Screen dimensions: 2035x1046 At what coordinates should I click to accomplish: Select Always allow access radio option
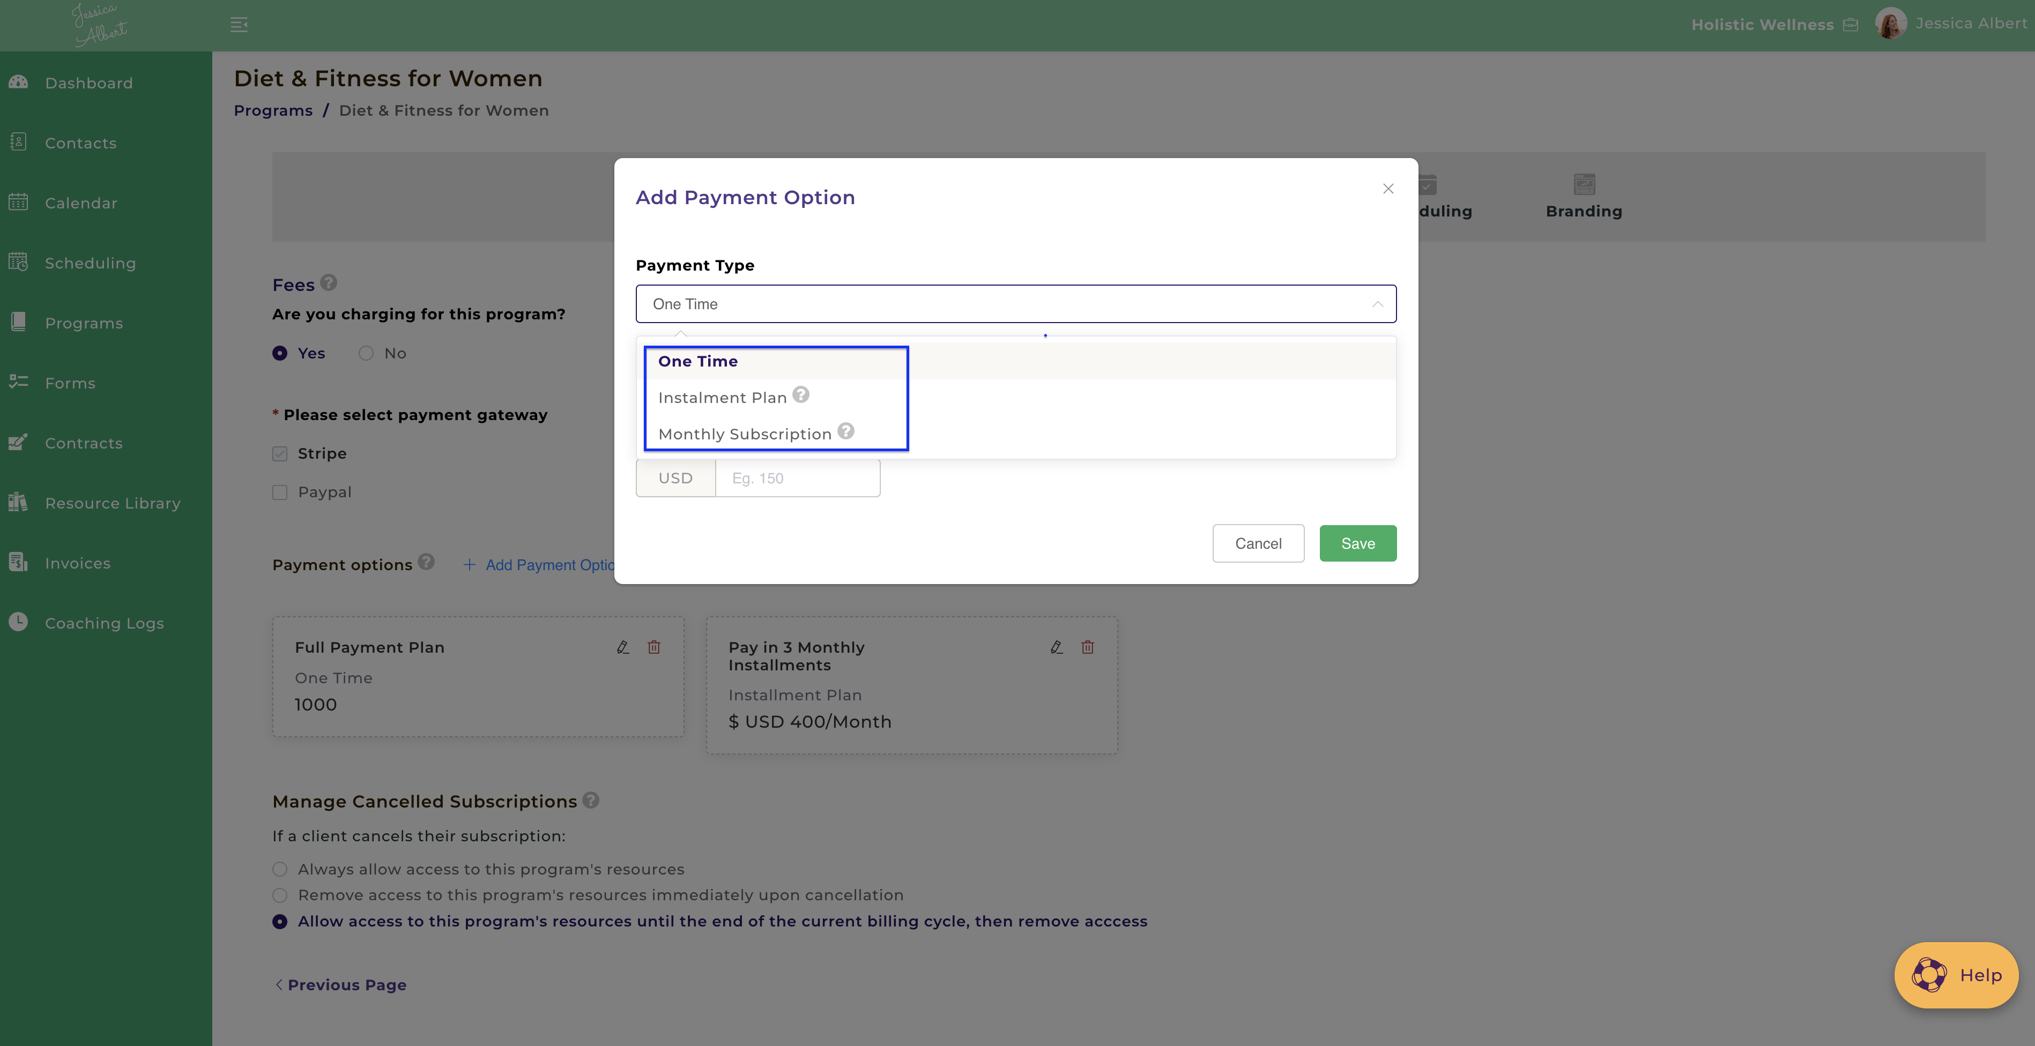(280, 869)
